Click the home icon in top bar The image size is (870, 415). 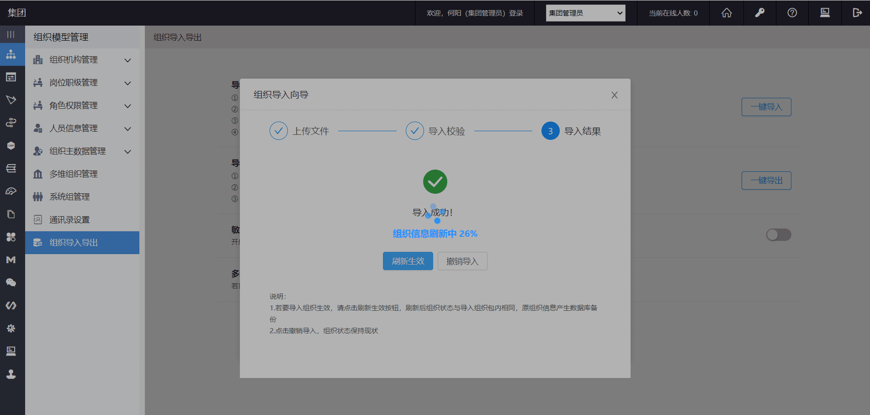[x=727, y=13]
